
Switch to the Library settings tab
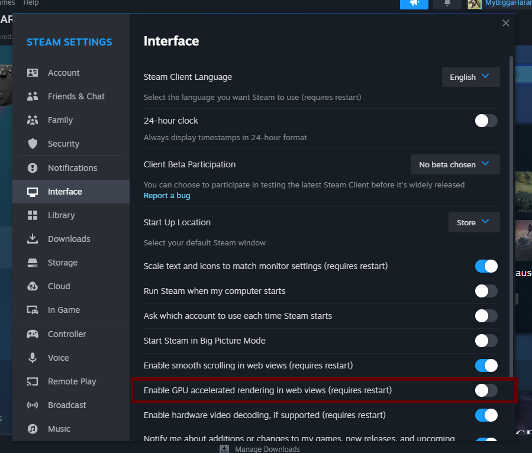62,215
